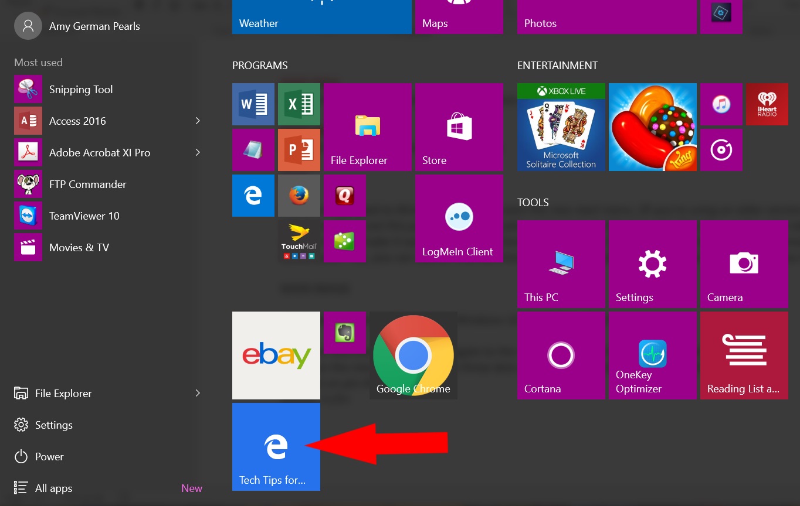This screenshot has height=506, width=800.
Task: Open the Weather tile
Action: pyautogui.click(x=322, y=17)
